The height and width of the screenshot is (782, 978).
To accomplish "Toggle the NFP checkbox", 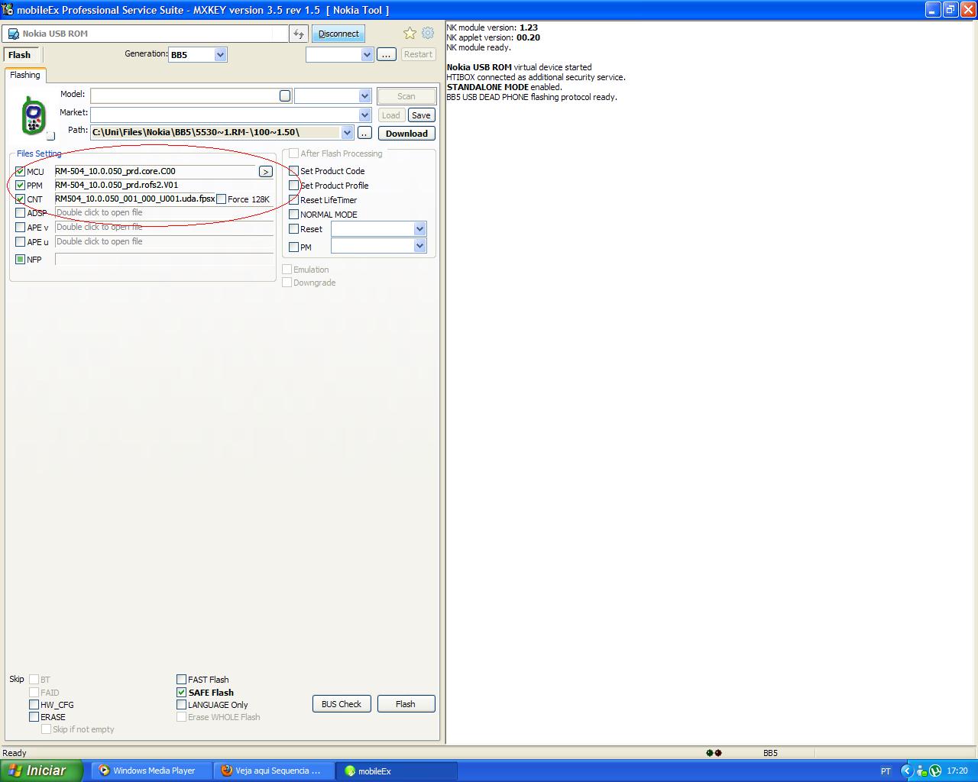I will click(21, 260).
